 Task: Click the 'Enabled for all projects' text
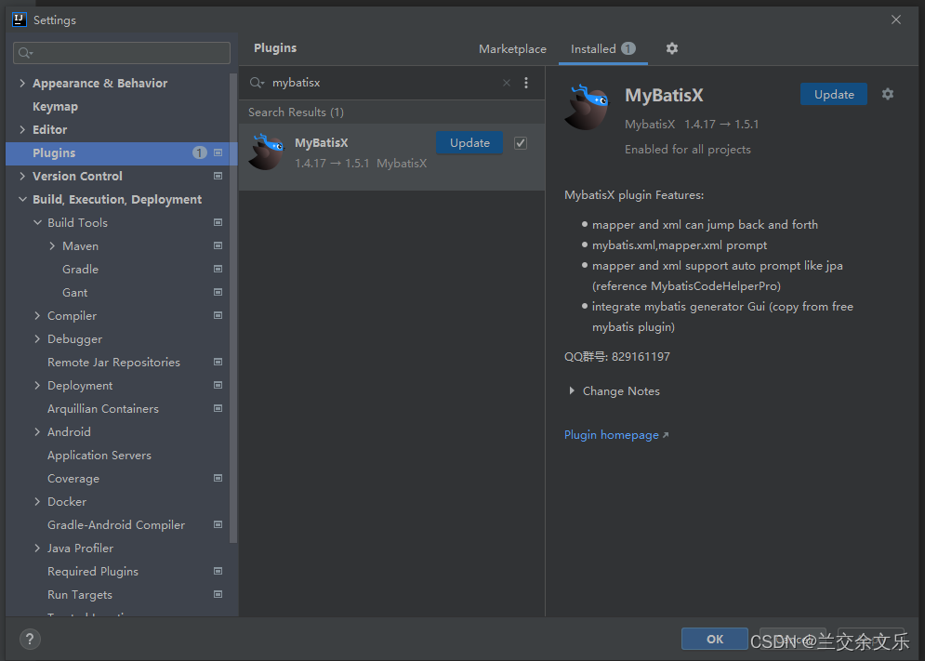click(x=688, y=150)
